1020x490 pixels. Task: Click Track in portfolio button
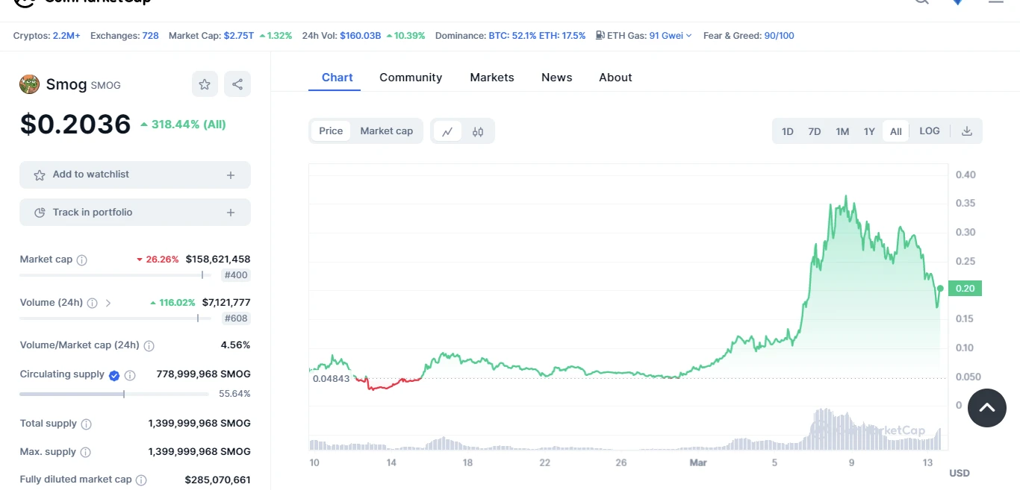(135, 213)
